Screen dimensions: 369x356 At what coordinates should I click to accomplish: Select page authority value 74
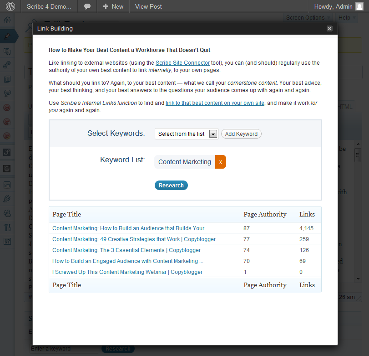247,250
